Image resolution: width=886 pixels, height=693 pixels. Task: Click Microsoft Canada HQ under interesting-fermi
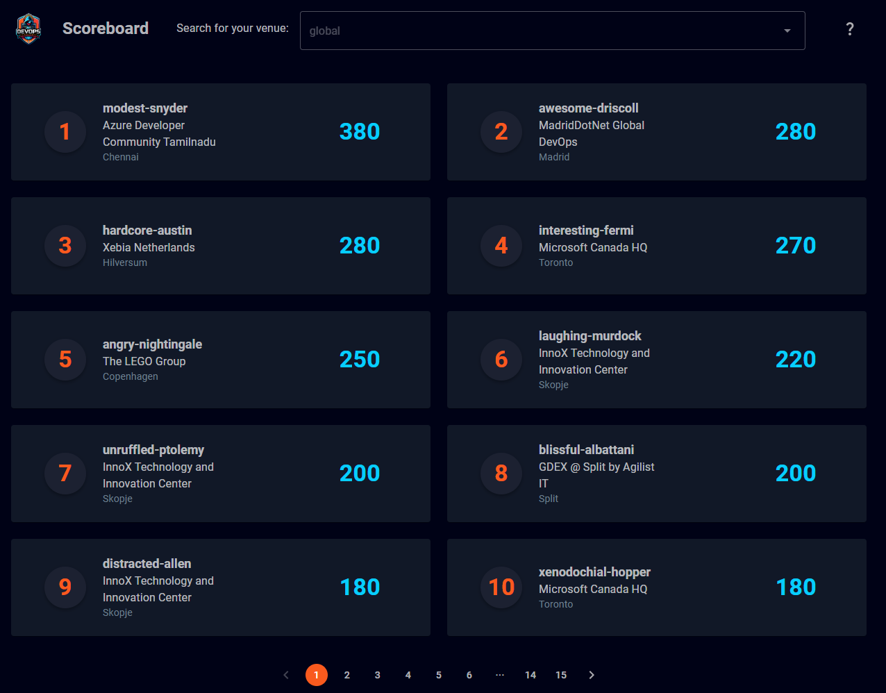point(593,247)
